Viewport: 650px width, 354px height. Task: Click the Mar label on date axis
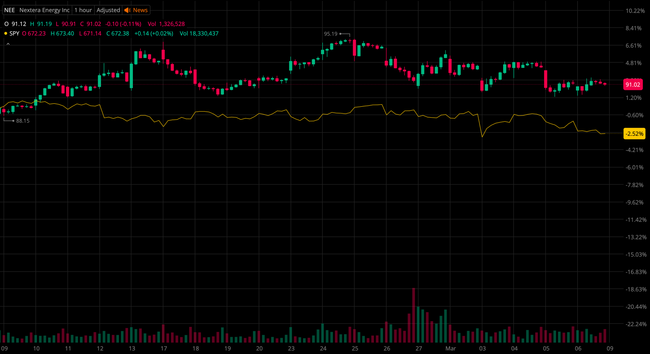tap(450, 348)
